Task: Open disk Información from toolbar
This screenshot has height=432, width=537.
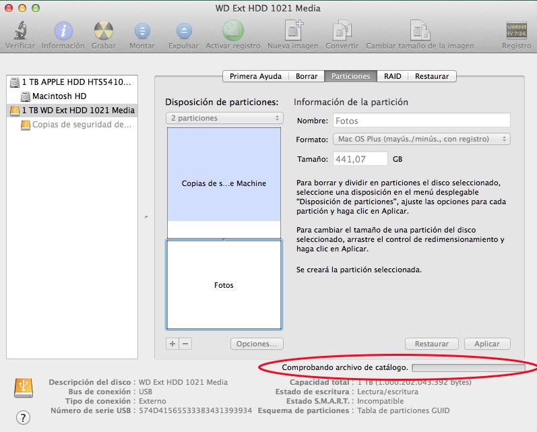Action: pos(63,31)
